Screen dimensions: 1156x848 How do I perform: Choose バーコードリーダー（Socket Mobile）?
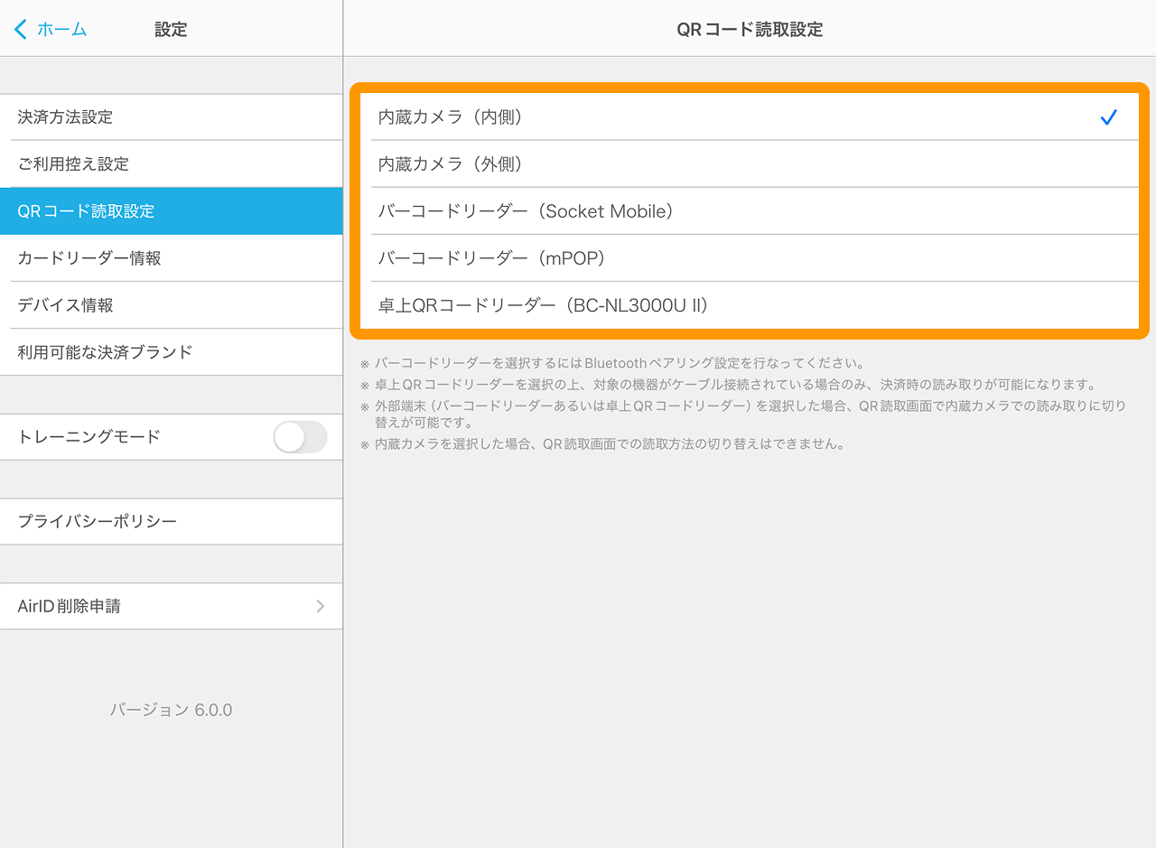coord(526,211)
